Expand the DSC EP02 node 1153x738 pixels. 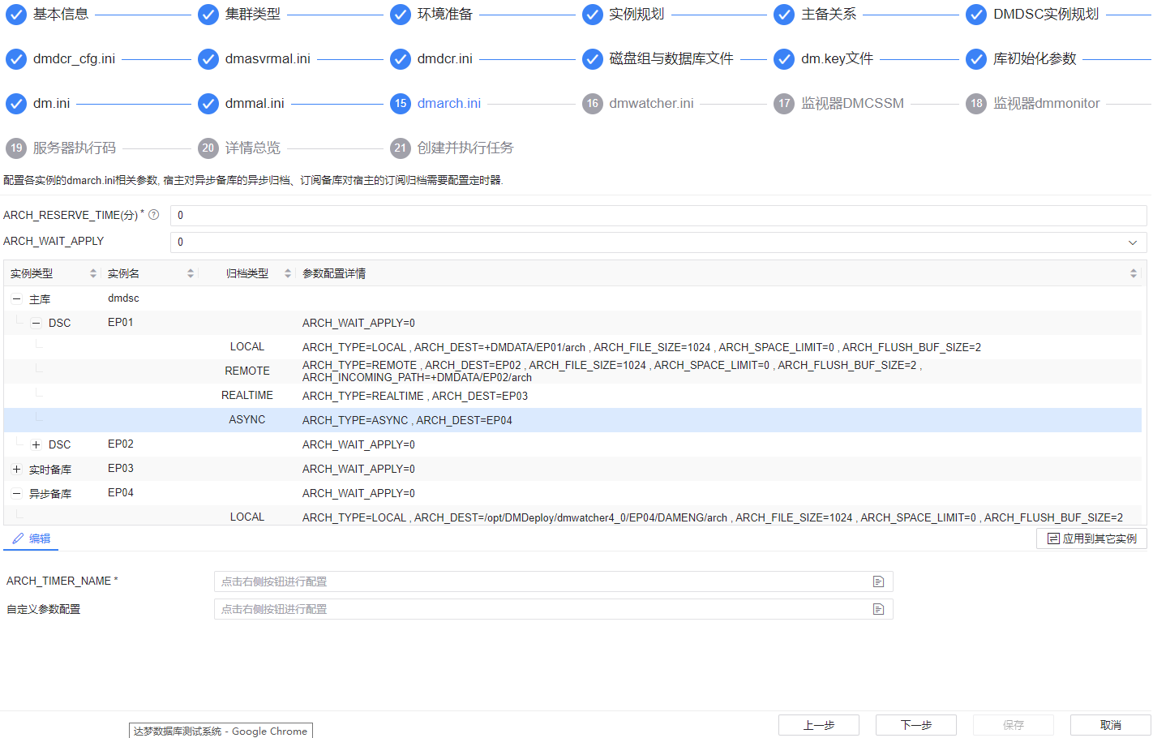click(36, 445)
